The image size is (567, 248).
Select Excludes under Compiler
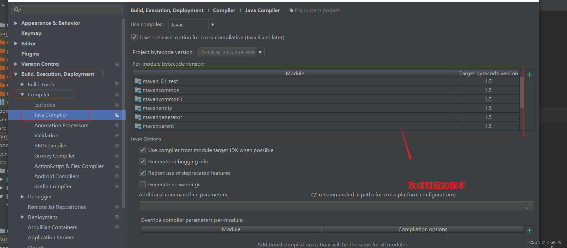coord(44,105)
